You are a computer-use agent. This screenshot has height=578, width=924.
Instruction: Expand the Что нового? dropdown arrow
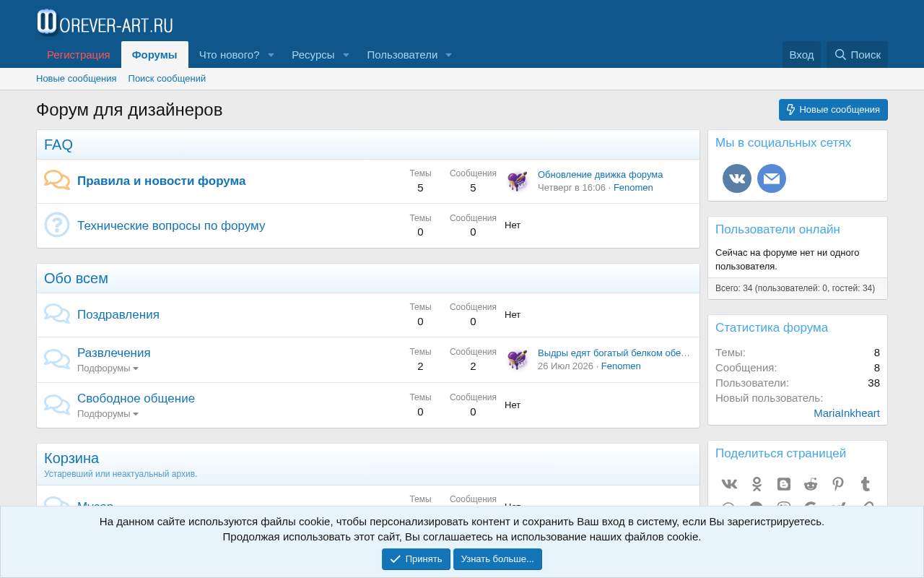coord(271,55)
